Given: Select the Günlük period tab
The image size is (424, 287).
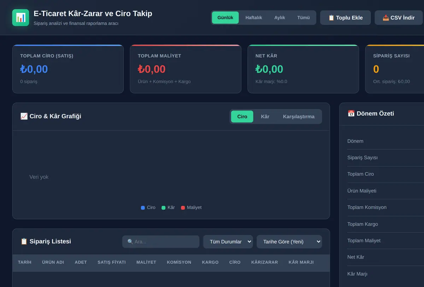Looking at the screenshot, I should coord(225,18).
